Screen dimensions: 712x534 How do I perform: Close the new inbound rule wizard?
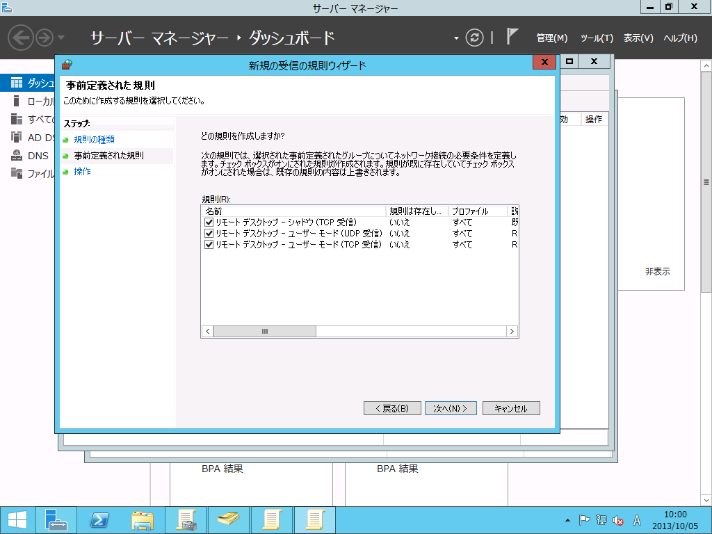click(544, 62)
